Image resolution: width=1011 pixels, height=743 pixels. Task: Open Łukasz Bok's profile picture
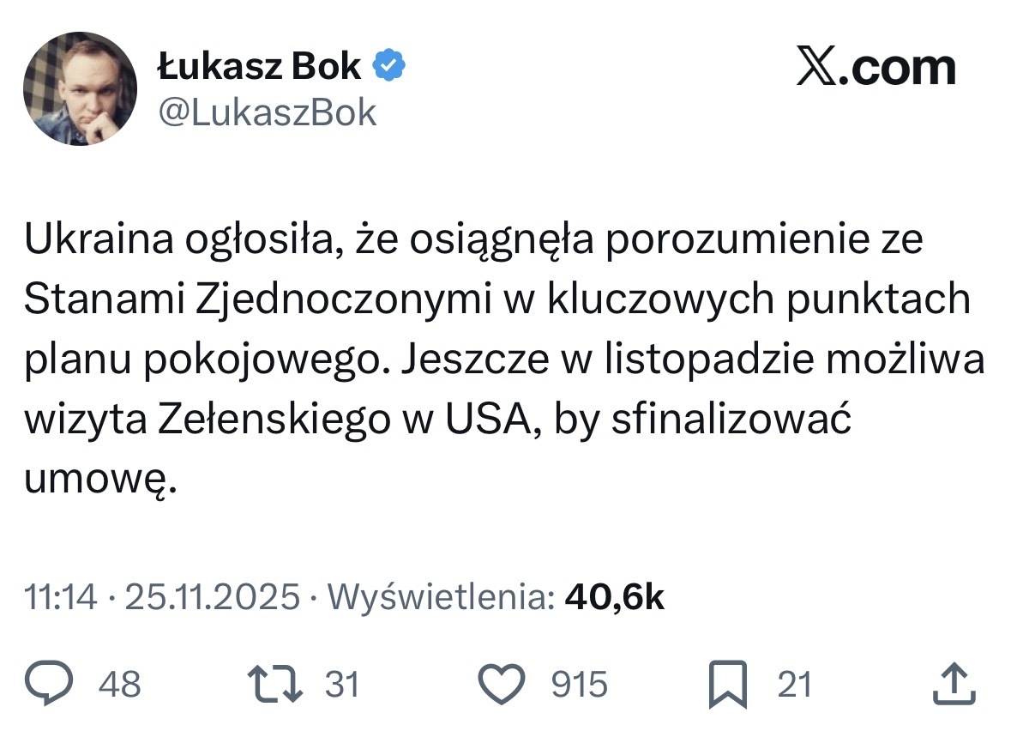(x=80, y=88)
